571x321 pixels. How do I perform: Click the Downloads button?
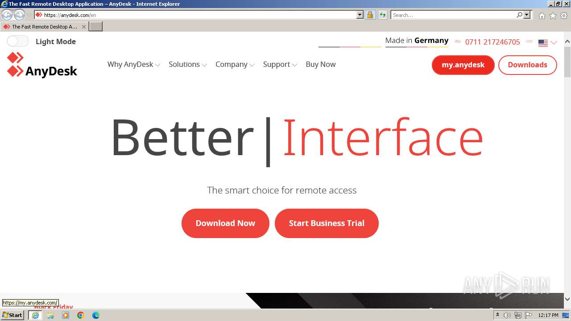click(527, 65)
